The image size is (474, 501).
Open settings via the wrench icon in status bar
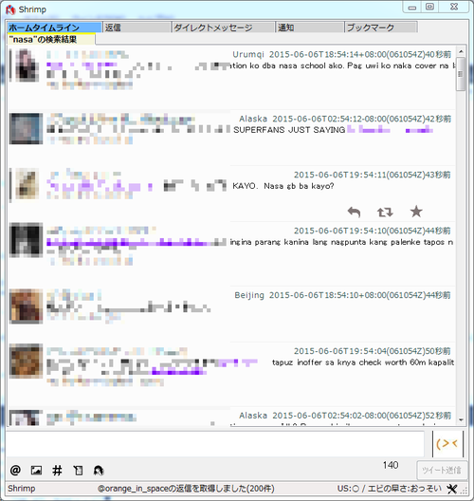coord(451,489)
